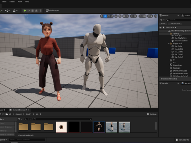Switch to the Outliner tab
Screen dimensions: 191x143
[165, 15]
